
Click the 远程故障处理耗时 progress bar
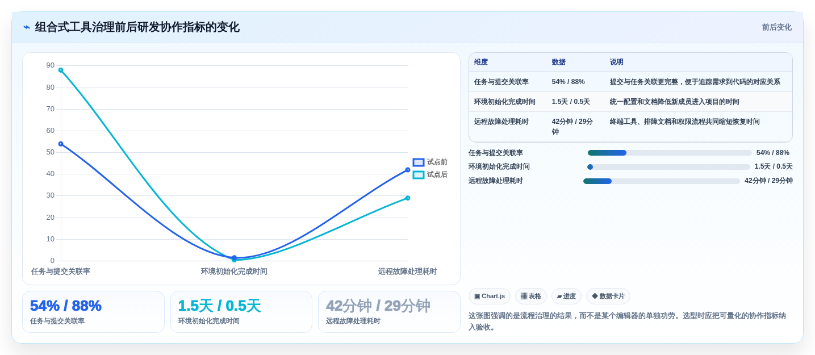pos(662,181)
